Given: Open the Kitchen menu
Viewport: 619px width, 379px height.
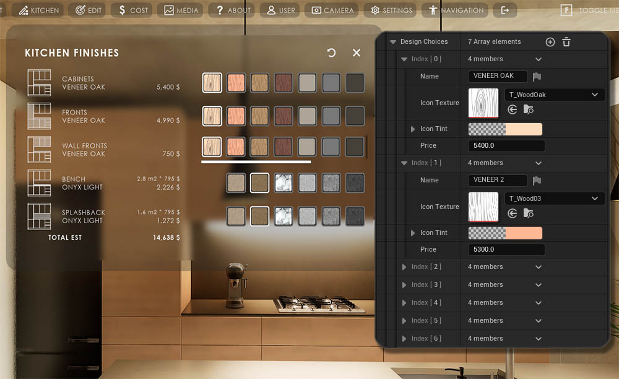Looking at the screenshot, I should [x=39, y=11].
